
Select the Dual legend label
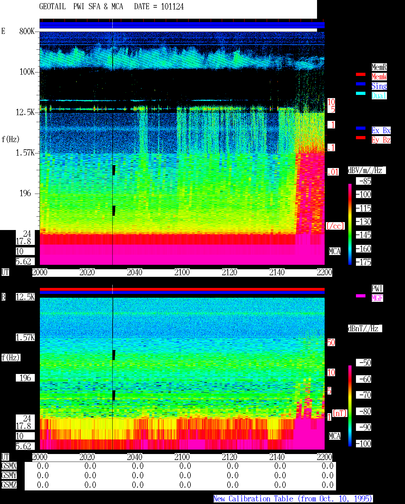(379, 96)
